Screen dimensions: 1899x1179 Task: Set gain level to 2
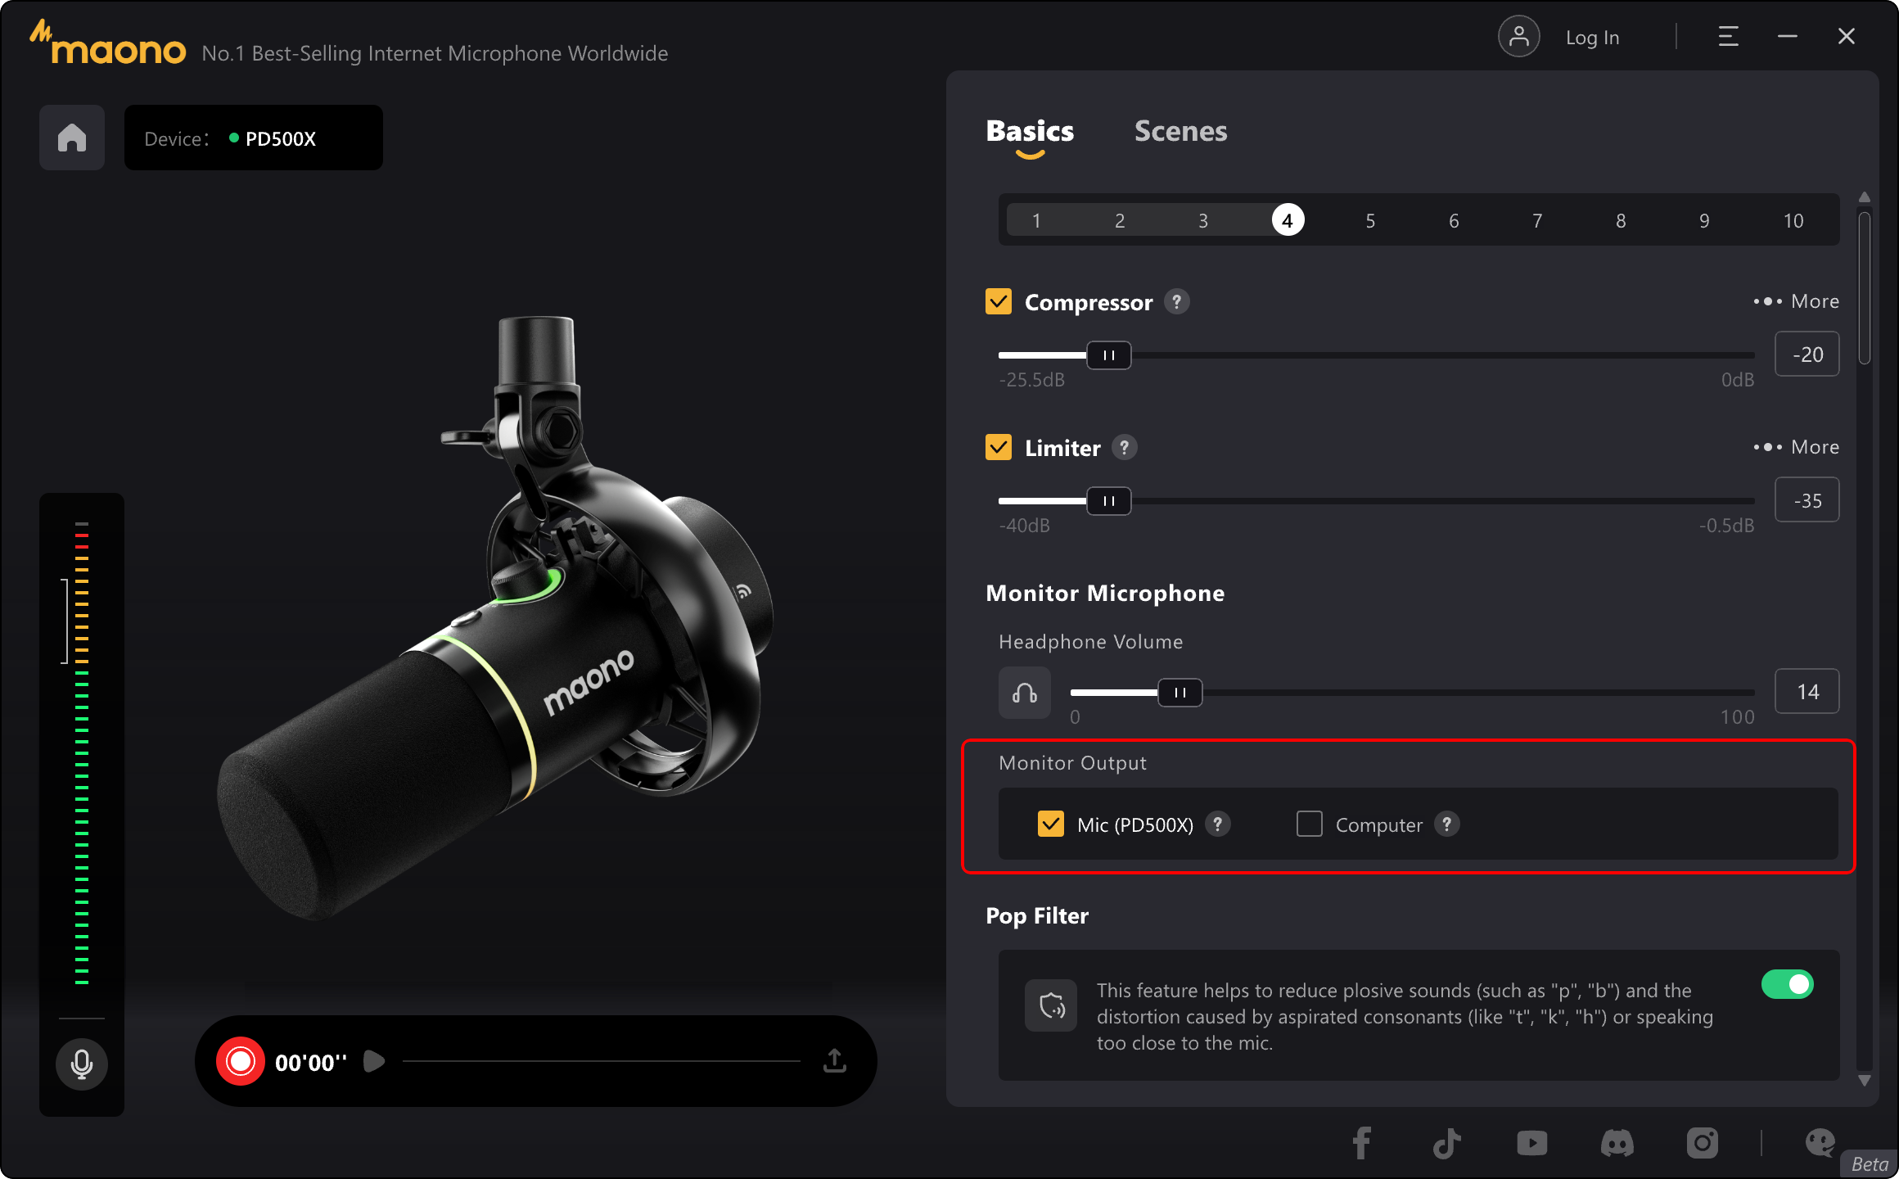pyautogui.click(x=1120, y=220)
